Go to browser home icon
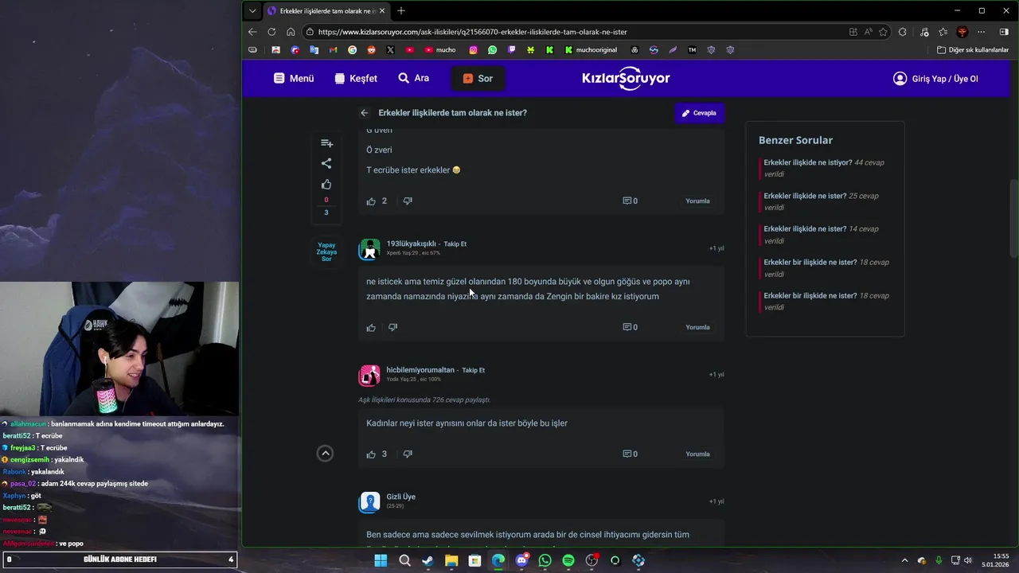Screen dimensions: 1019x573 (x=291, y=32)
